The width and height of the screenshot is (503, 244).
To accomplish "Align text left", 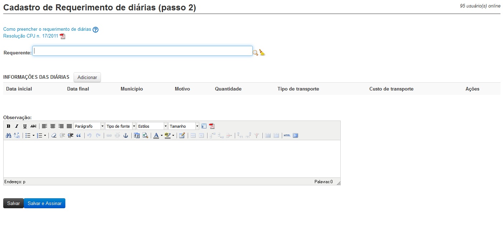I will (45, 126).
